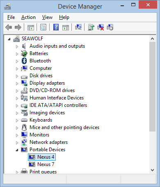160x187 pixels.
Task: Expand the Disk drives node
Action: click(x=17, y=76)
